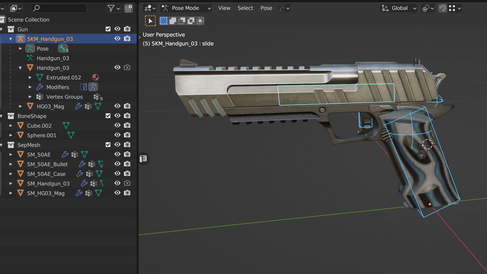Open the Pose menu
Viewport: 487px width, 274px height.
(266, 8)
